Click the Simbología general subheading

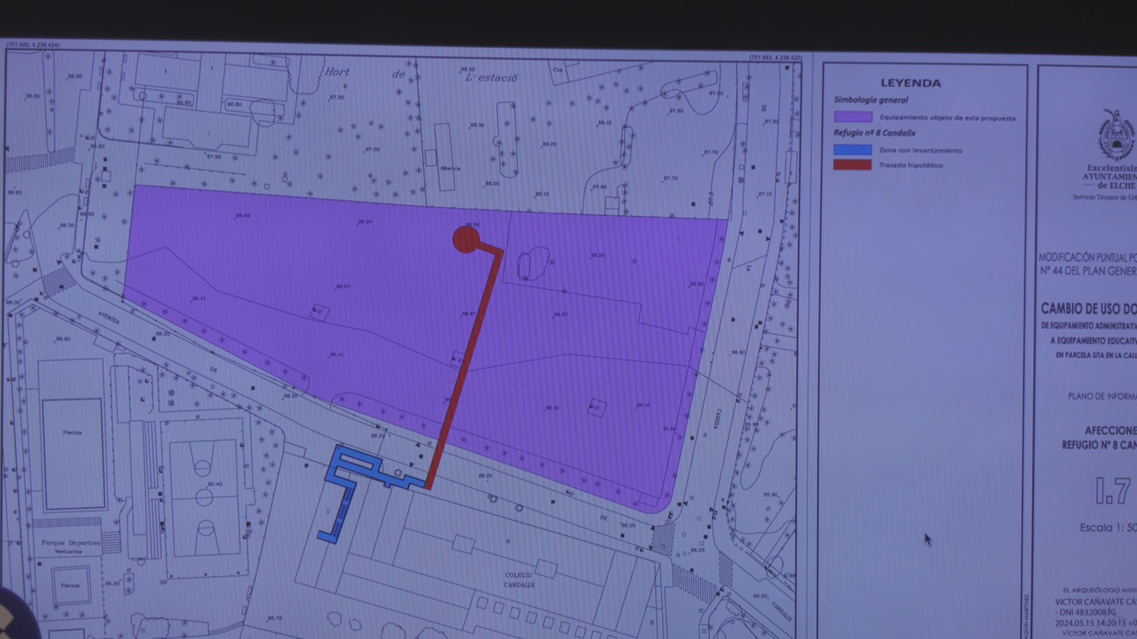(x=871, y=100)
